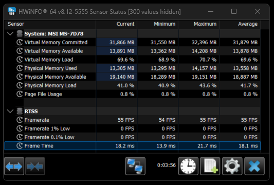Viewport: 274px width, 185px height.
Task: Click the Maximum column header
Action: (x=198, y=24)
